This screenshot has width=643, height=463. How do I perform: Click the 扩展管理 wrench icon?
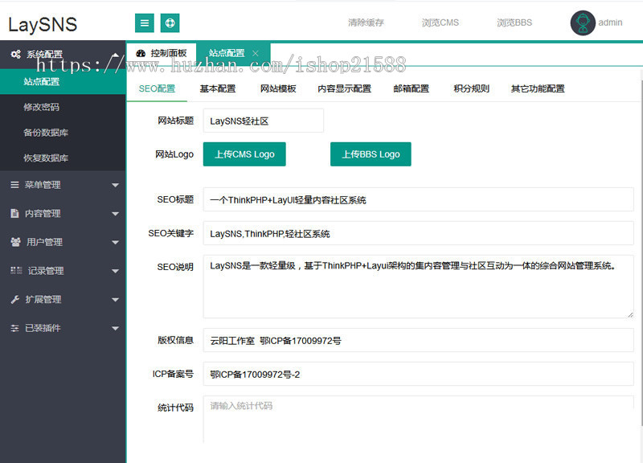pyautogui.click(x=14, y=299)
